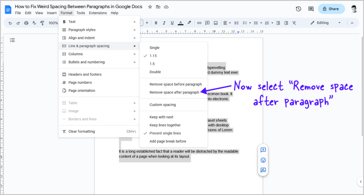Viewport: 364px width, 195px height.
Task: Toggle Keep lines together
Action: coord(173,125)
